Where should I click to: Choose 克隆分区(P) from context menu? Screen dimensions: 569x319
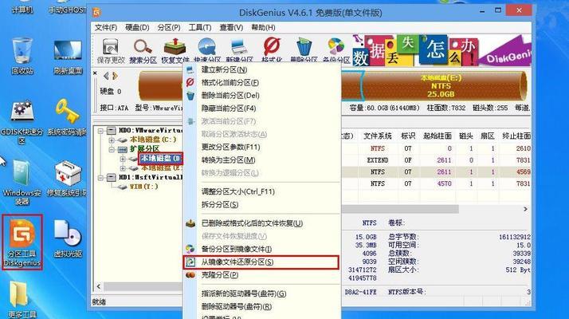coord(261,275)
